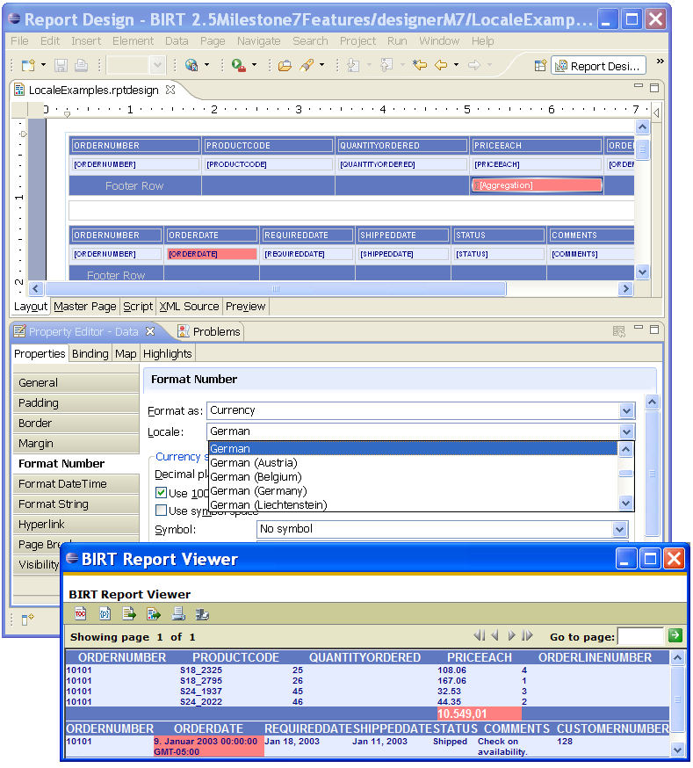Click the export data icon in viewer
The height and width of the screenshot is (768, 693).
click(x=129, y=613)
